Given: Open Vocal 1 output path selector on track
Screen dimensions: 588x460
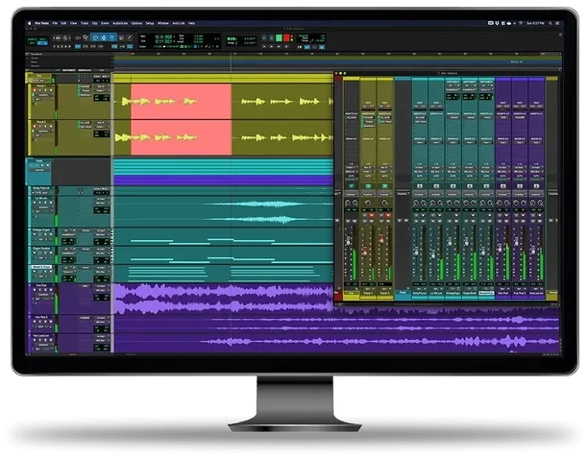Looking at the screenshot, I should (x=101, y=90).
